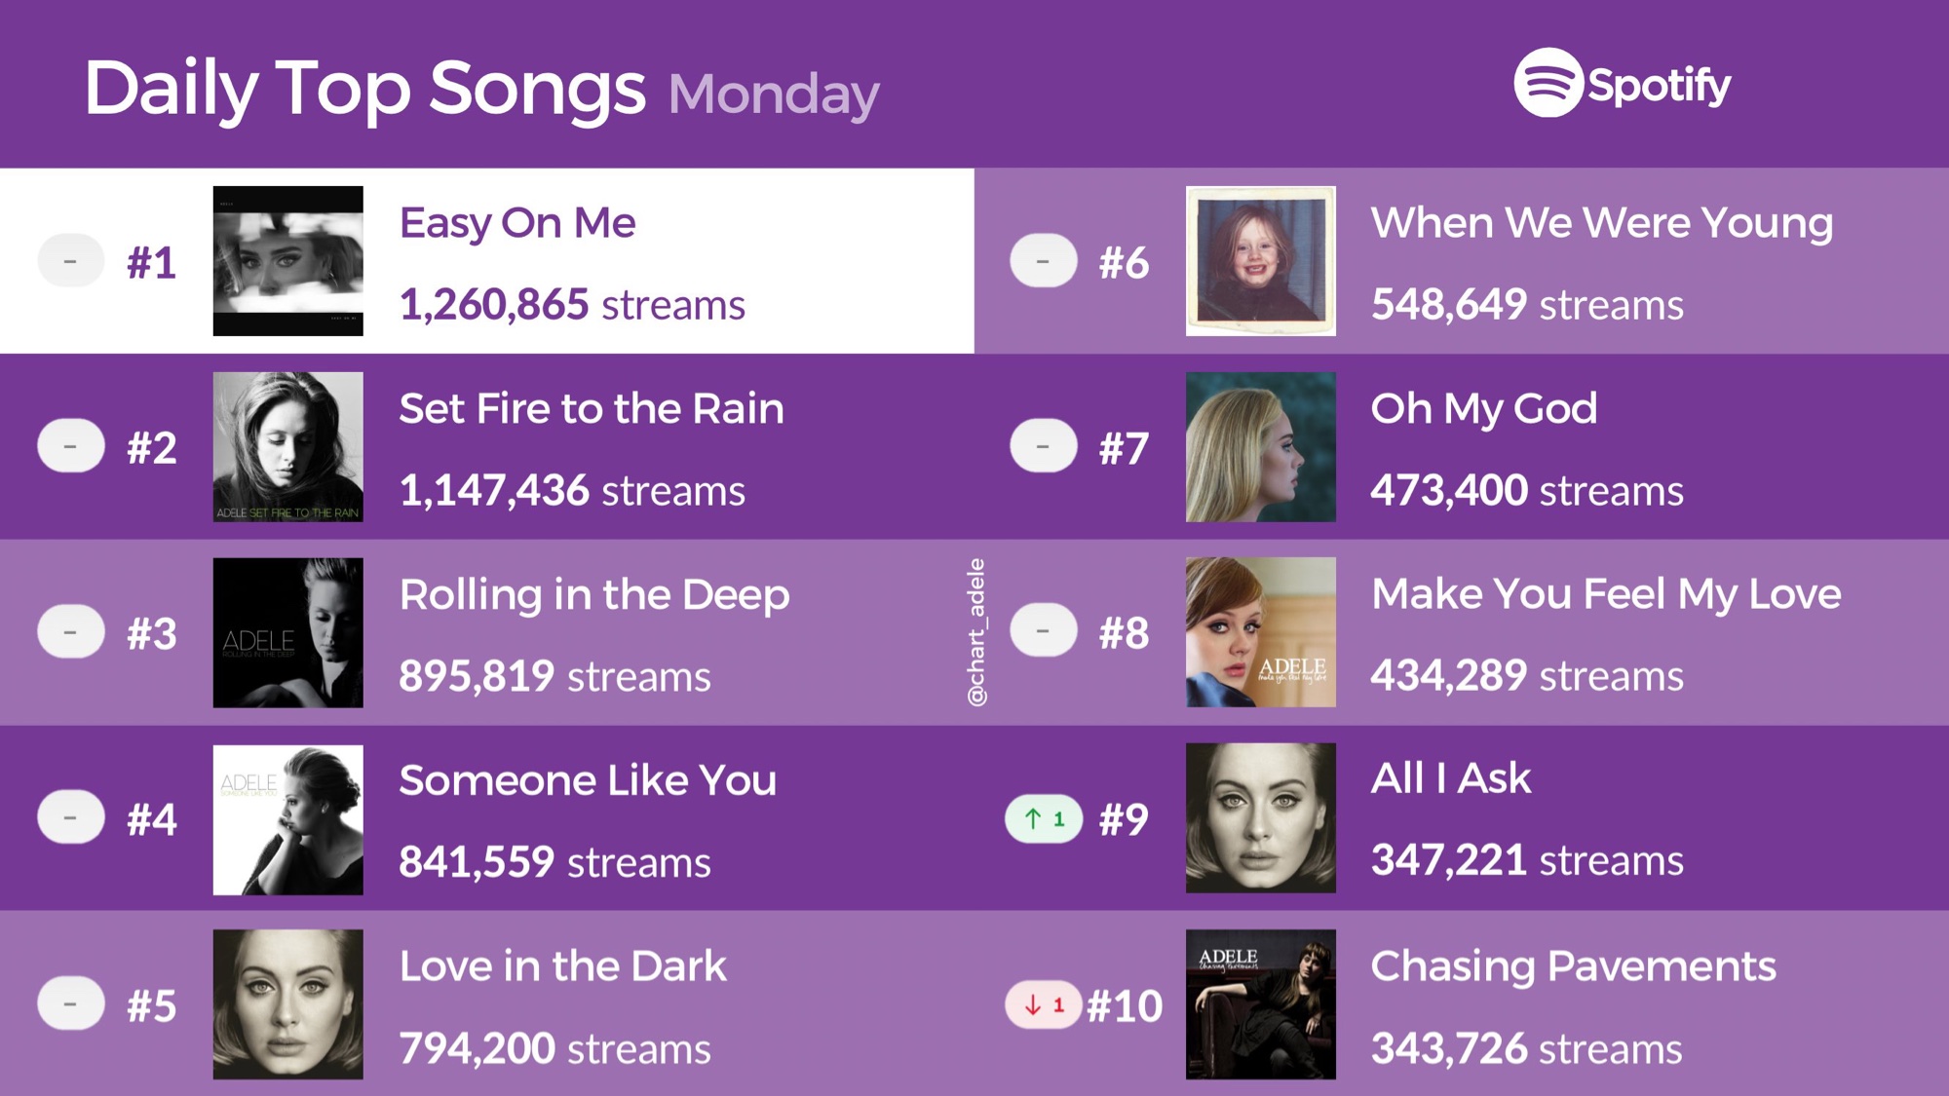
Task: Click the @chart_adele handle text
Action: (975, 632)
